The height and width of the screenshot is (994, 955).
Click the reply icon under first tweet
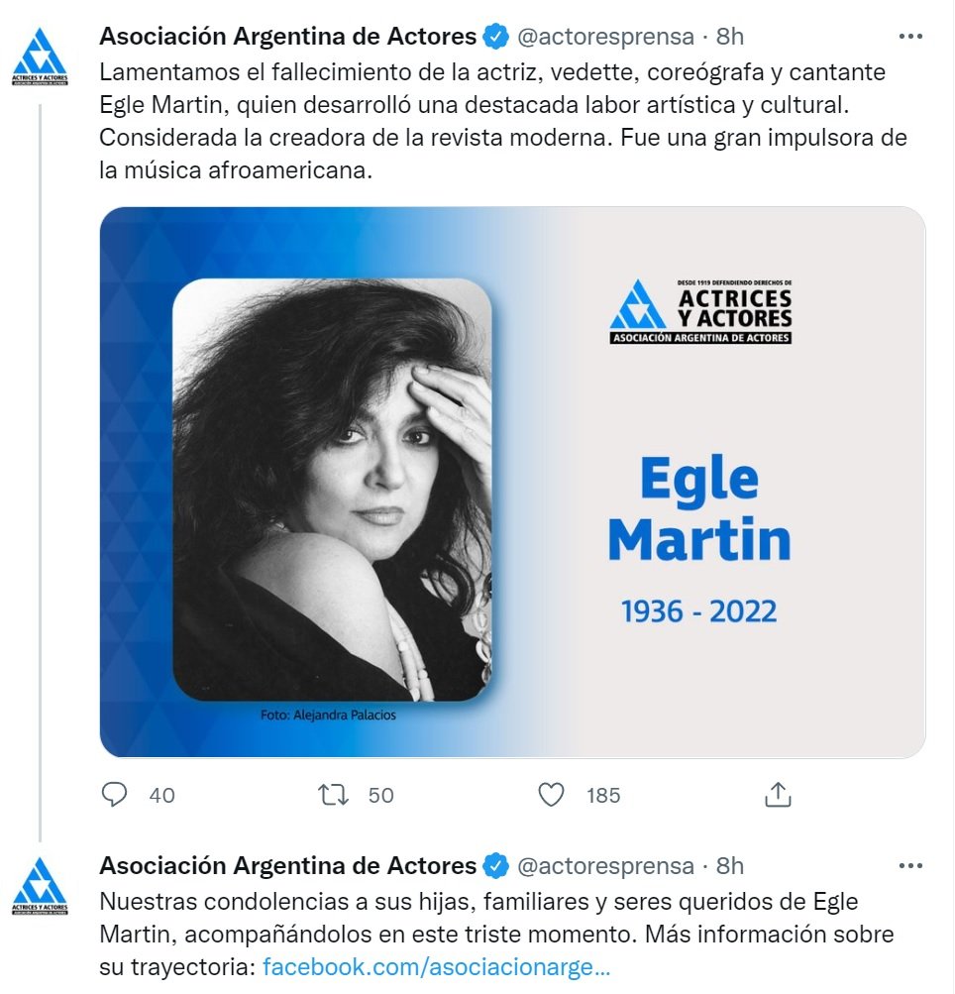[x=114, y=795]
